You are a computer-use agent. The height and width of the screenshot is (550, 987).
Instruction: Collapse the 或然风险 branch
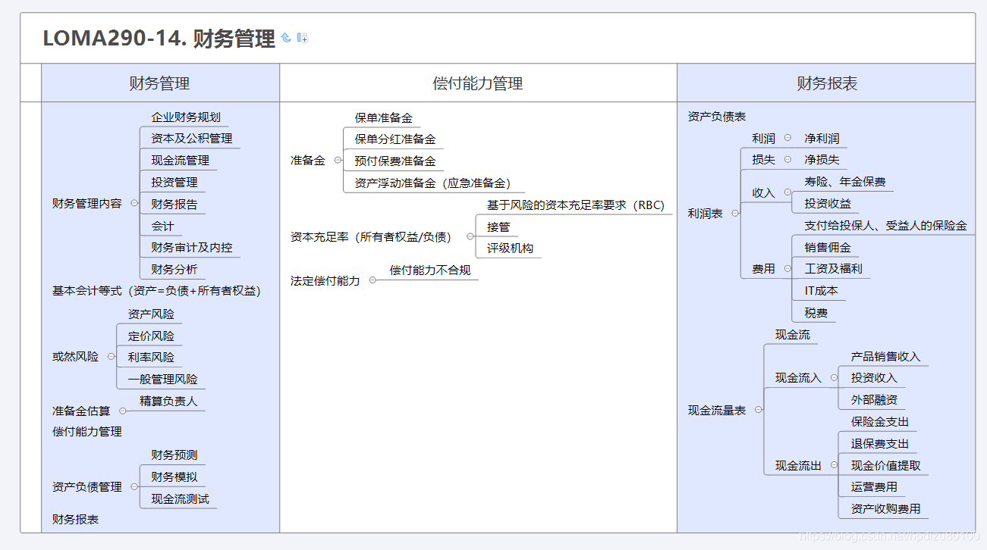(112, 357)
